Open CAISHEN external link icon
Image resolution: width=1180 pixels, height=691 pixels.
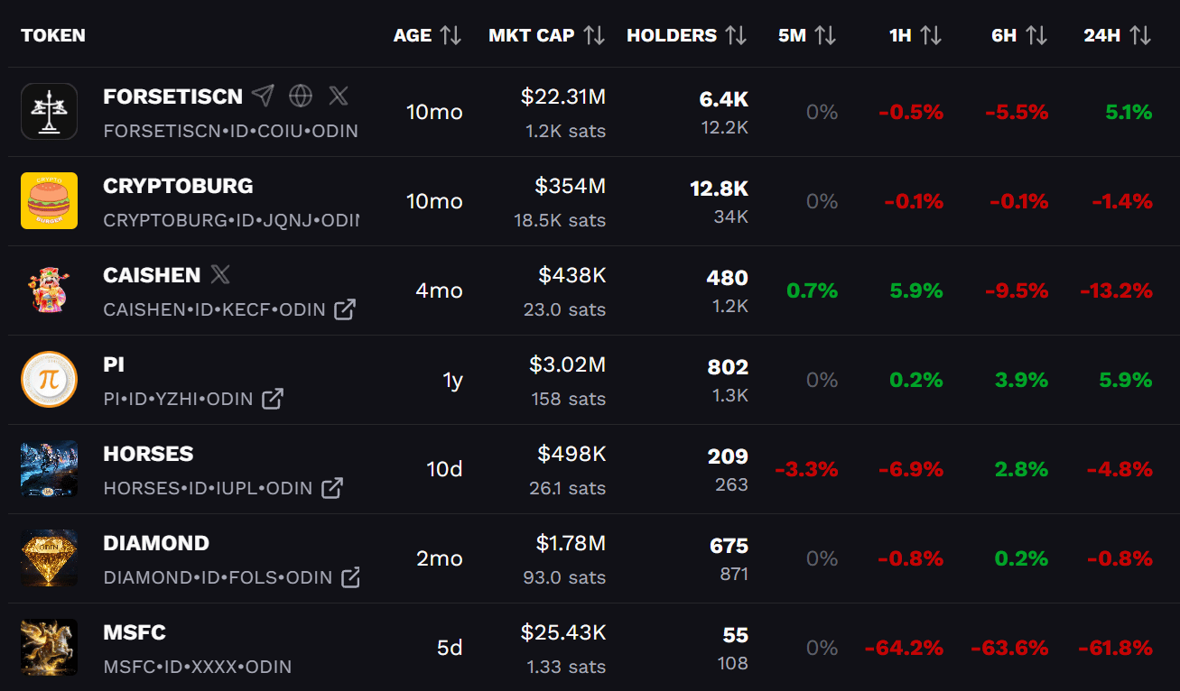(x=345, y=309)
